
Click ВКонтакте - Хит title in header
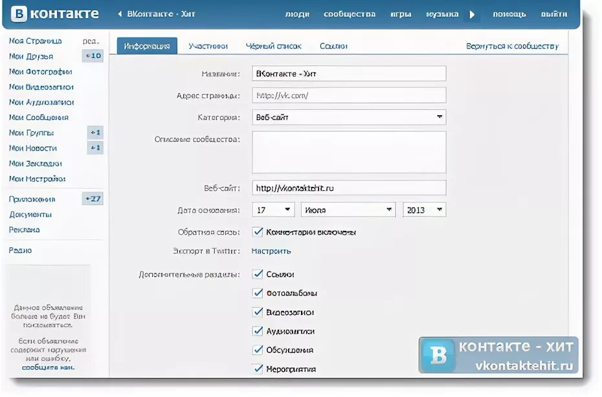click(161, 14)
